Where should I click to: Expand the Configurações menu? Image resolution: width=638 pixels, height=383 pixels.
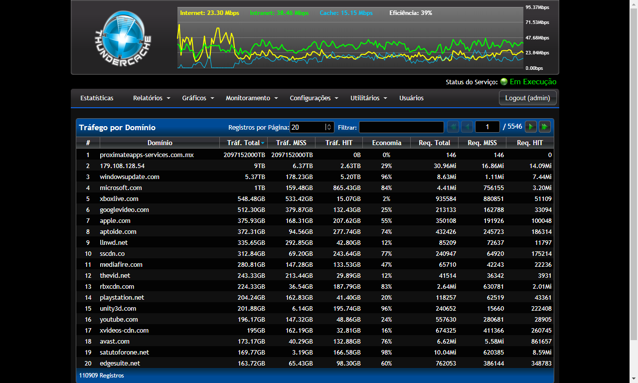[x=314, y=98]
